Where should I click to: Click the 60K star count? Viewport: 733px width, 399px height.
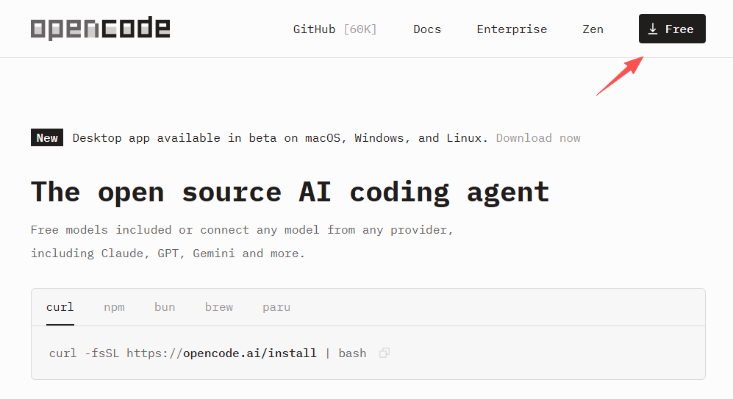[x=360, y=29]
